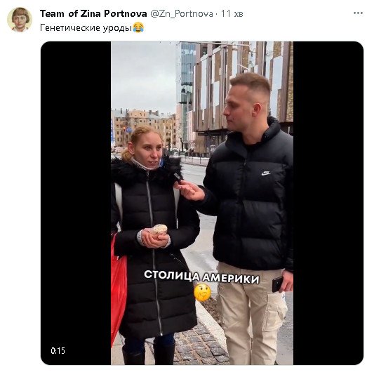The width and height of the screenshot is (367, 372).
Task: Click the laughing-crying emoji in the tweet
Action: [138, 27]
